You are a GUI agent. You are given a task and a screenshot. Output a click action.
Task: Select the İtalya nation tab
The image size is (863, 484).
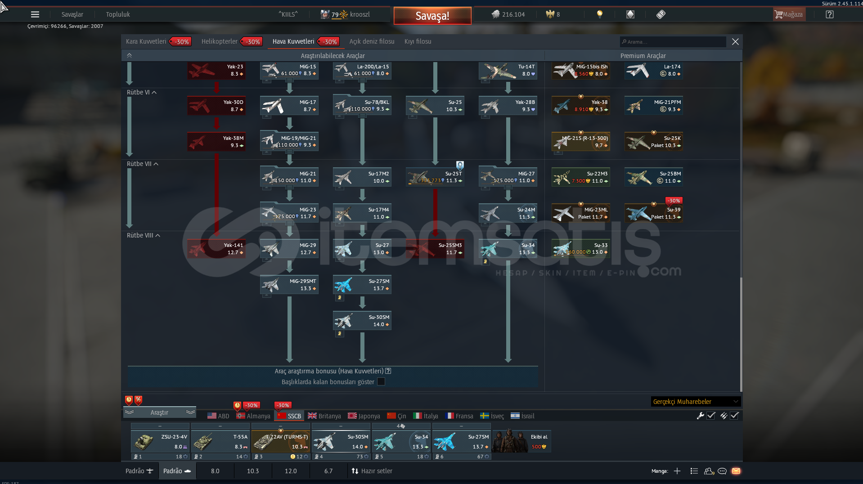tap(426, 416)
